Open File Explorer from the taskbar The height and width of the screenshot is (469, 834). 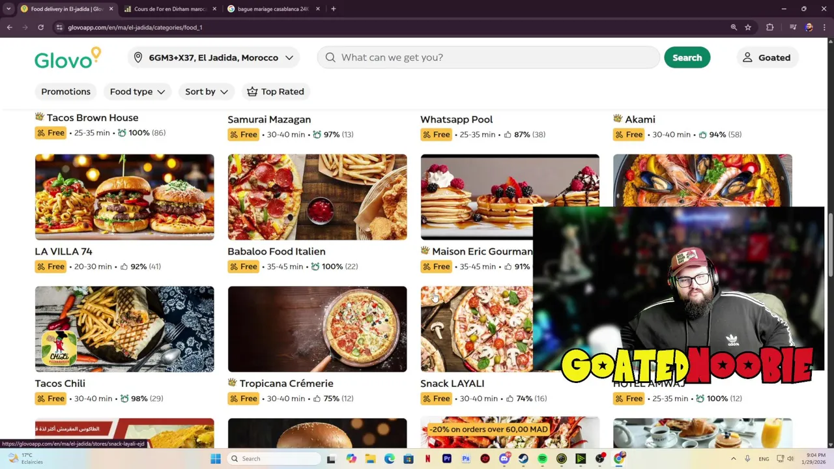tap(370, 459)
